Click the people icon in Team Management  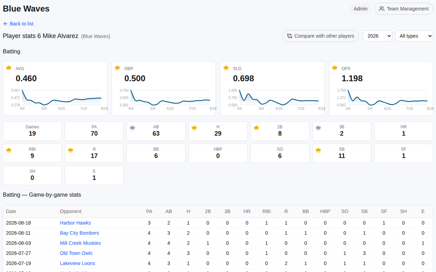point(382,9)
